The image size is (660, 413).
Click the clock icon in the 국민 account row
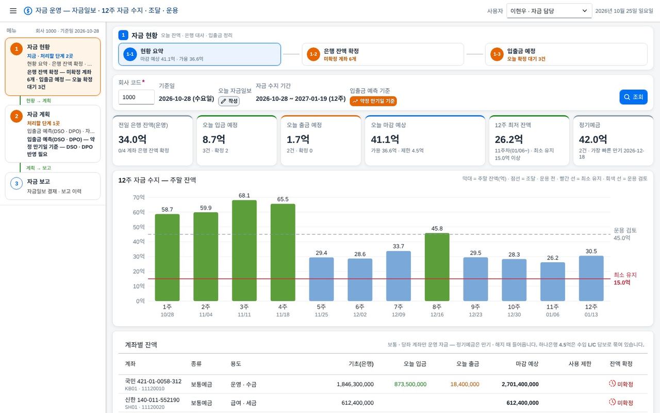coord(612,384)
